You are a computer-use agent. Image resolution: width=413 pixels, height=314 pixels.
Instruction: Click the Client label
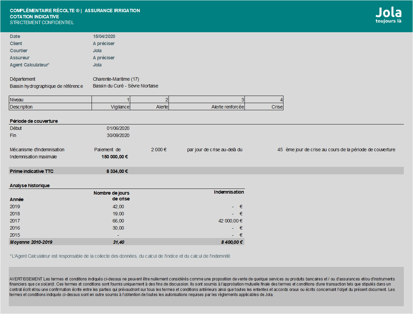pos(16,43)
